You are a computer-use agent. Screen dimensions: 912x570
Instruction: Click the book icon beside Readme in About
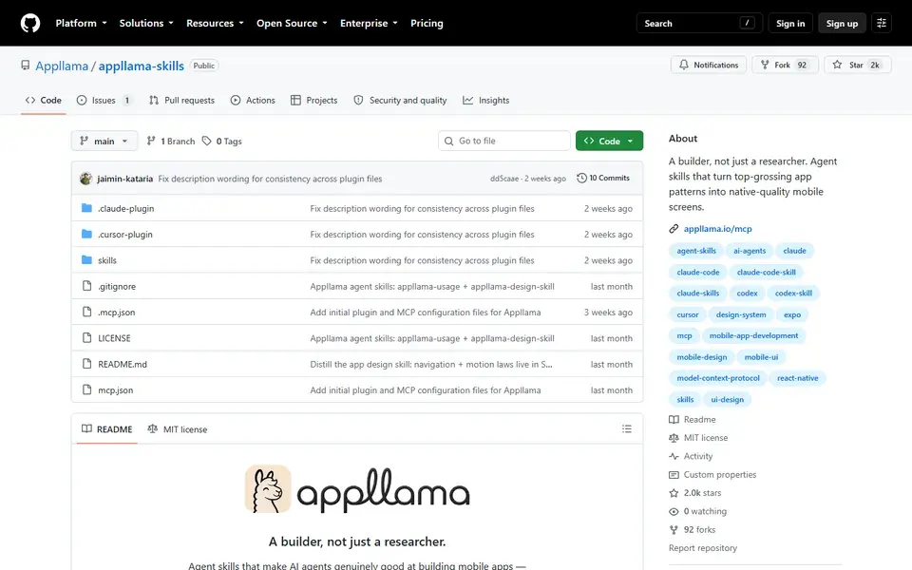pos(674,419)
